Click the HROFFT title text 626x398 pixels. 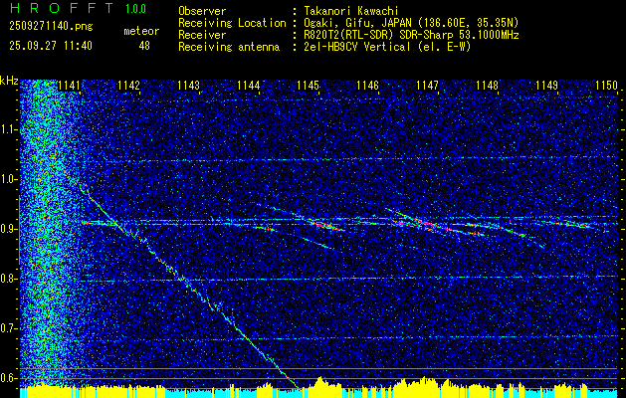tap(62, 8)
